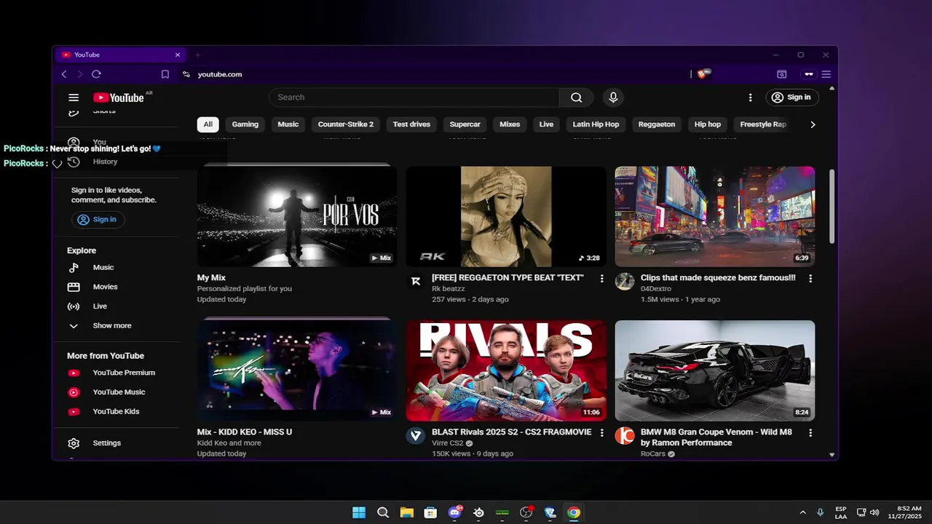Start voice search with the microphone
This screenshot has height=524, width=932.
tap(613, 98)
